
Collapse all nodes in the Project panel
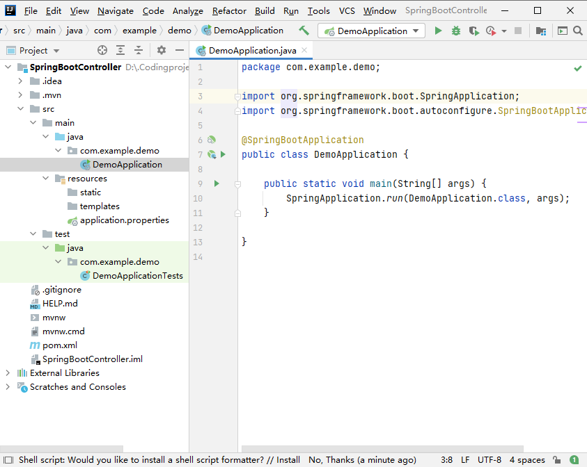click(139, 50)
